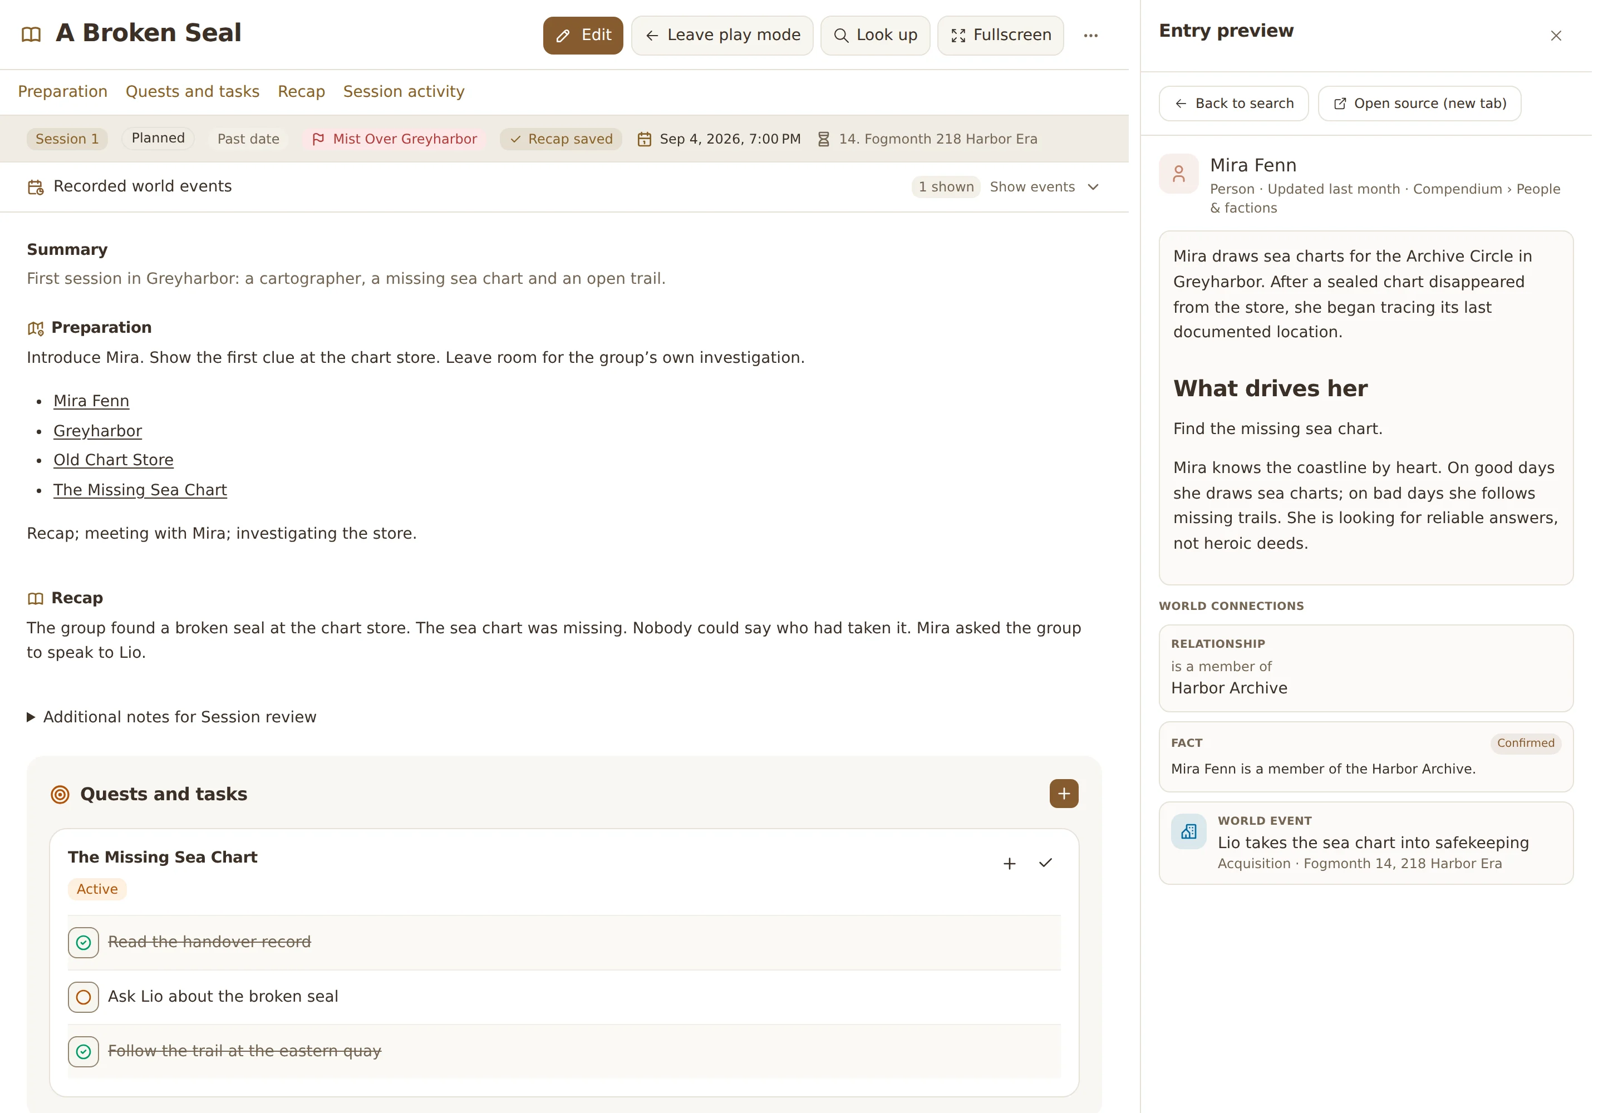Expand Additional notes for Session review
Screen dimensions: 1603x1113
171,717
